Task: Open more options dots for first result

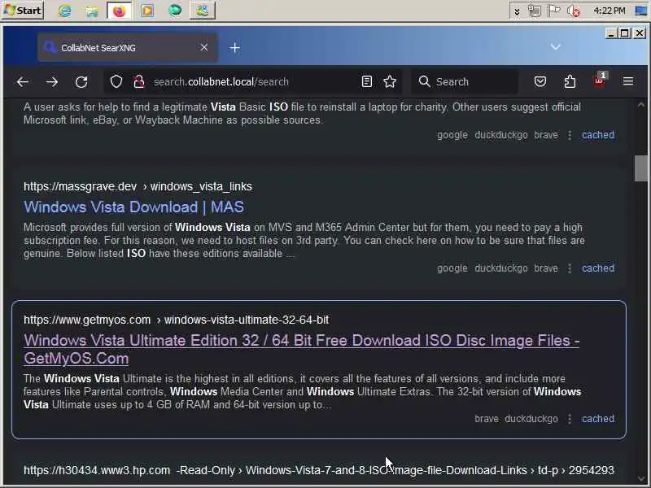Action: [x=570, y=135]
